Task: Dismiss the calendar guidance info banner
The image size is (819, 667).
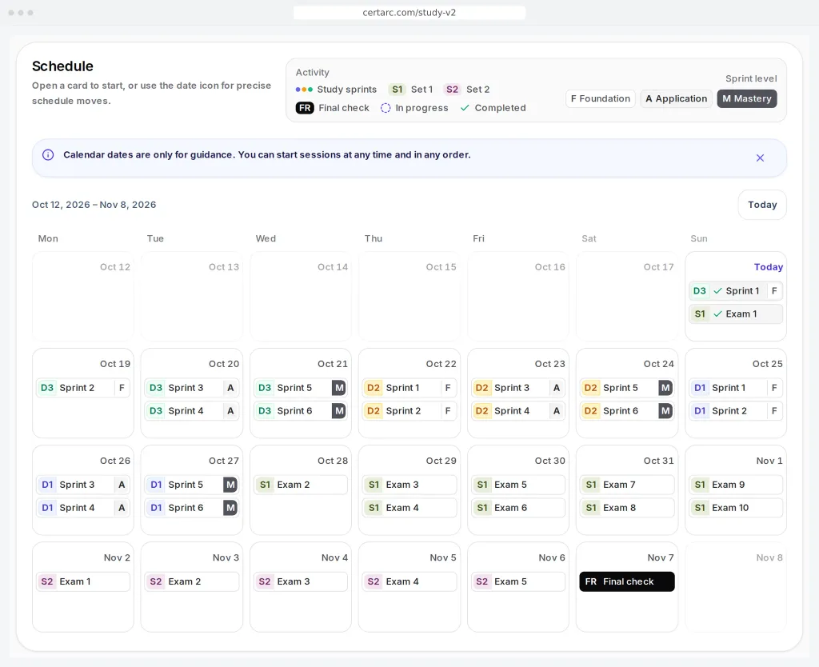Action: 760,158
